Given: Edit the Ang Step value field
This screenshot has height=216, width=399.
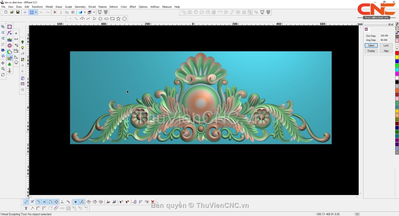Looking at the screenshot, I should coord(384,40).
